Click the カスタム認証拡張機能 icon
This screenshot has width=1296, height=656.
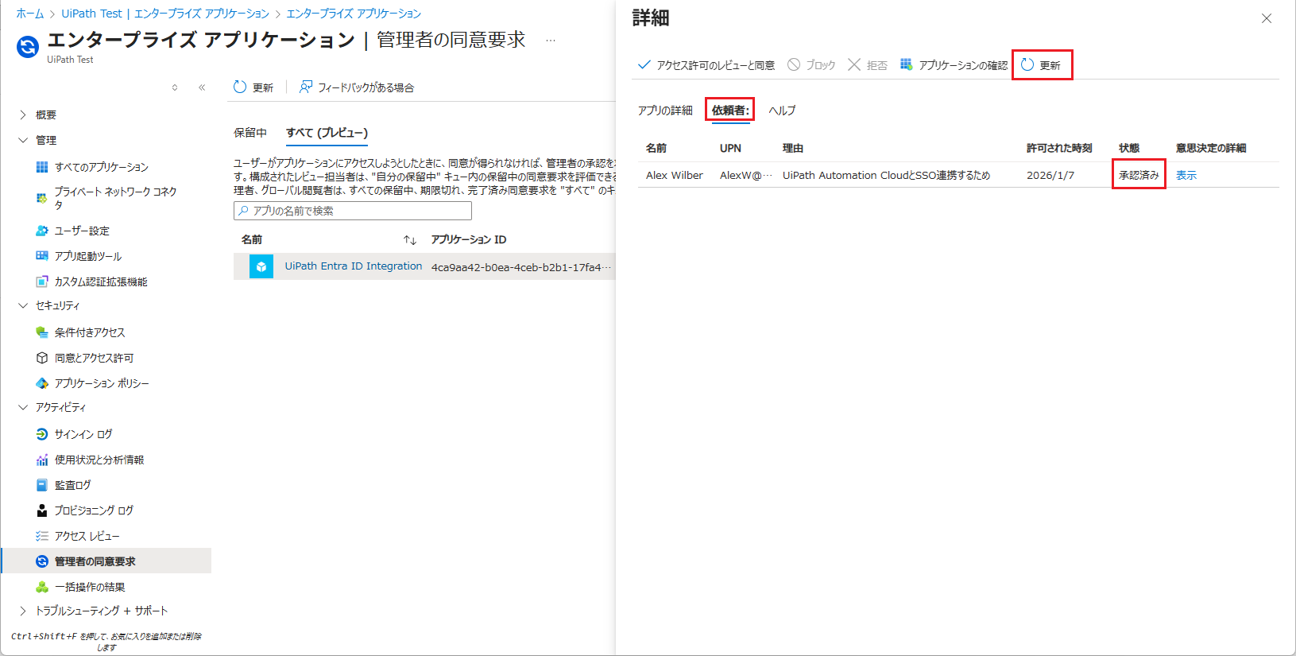point(42,281)
